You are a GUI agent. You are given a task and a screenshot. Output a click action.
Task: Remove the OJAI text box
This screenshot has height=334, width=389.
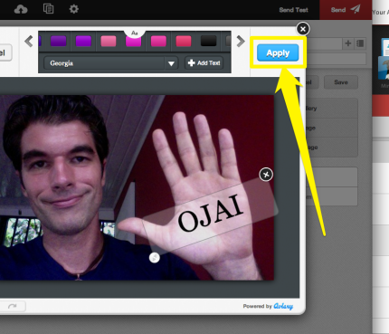(266, 175)
